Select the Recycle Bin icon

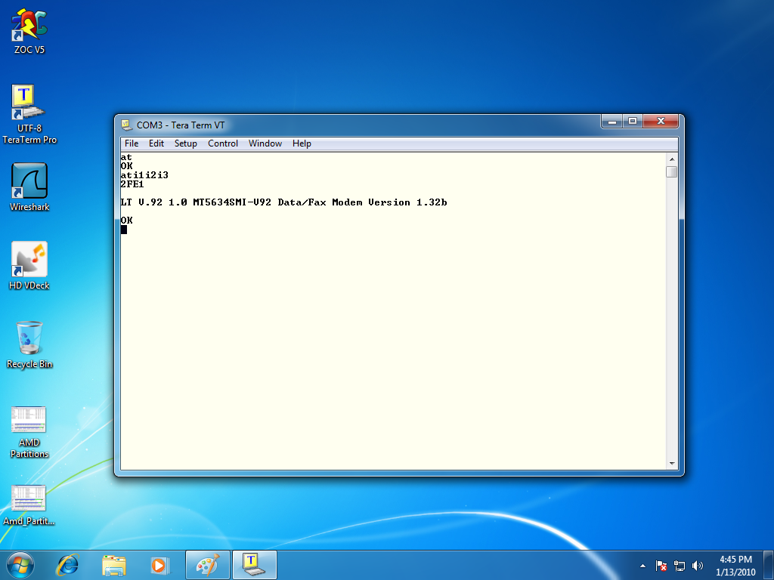pos(29,339)
